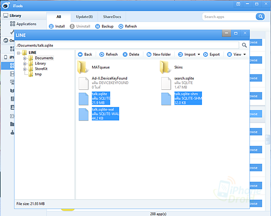Switch to the ShareDocs tab

112,17
